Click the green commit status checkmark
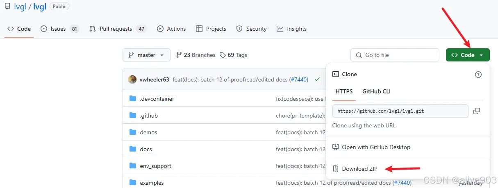The width and height of the screenshot is (498, 188). (x=317, y=79)
